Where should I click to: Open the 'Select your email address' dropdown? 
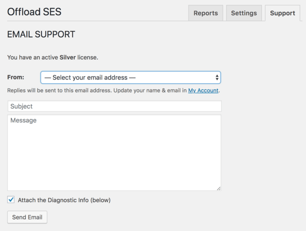pos(131,77)
